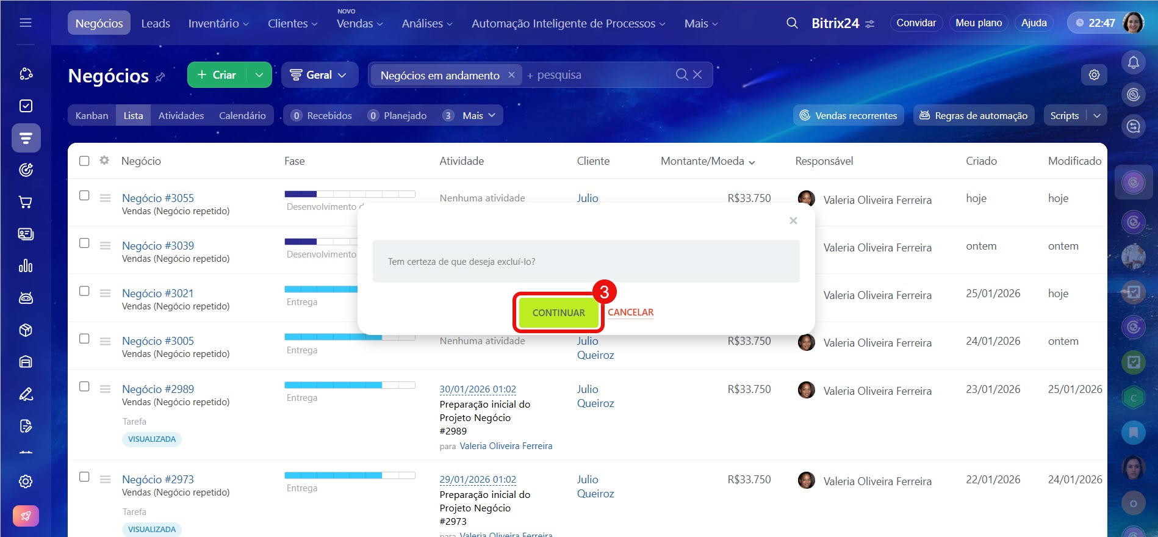Click the tasks checkmark sidebar icon
The width and height of the screenshot is (1158, 537).
click(x=26, y=106)
